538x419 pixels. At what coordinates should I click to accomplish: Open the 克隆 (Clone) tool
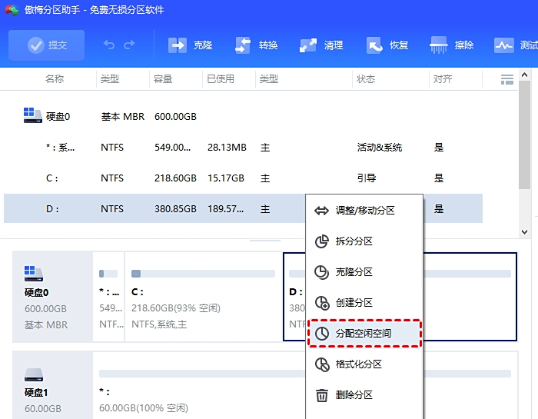(x=190, y=45)
